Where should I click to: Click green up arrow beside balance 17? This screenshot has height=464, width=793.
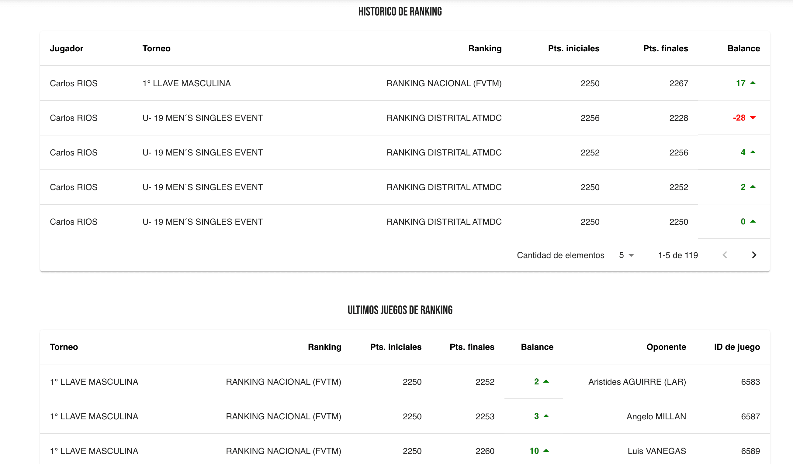[x=753, y=83]
